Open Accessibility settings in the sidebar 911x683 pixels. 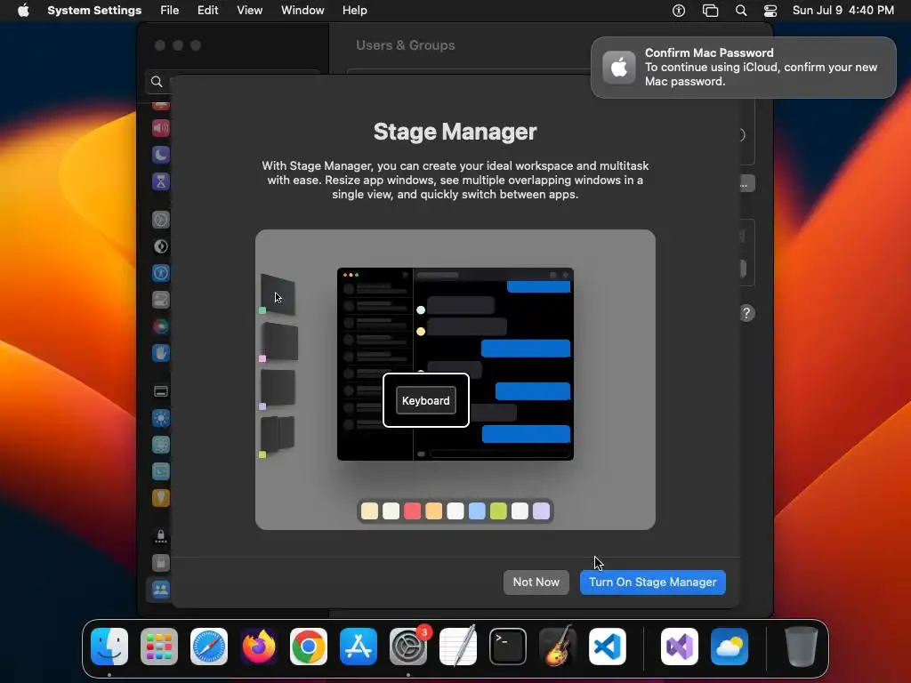tap(161, 273)
